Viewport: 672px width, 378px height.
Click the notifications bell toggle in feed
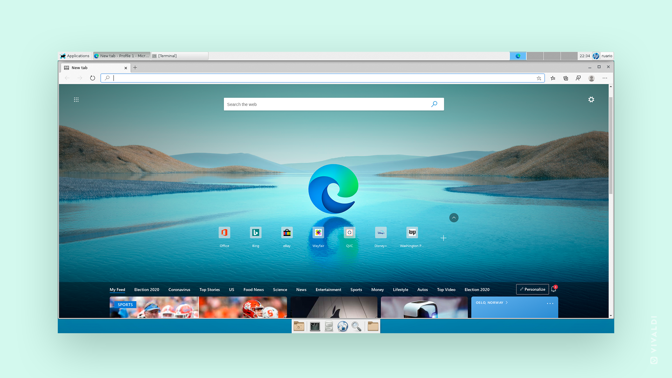pos(554,289)
